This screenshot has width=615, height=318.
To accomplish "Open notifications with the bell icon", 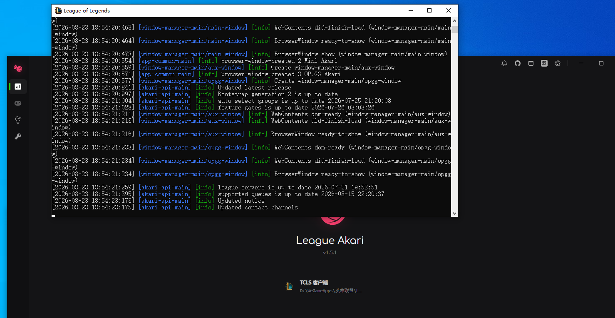I will pos(504,63).
